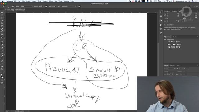Switch to the Navigator tab
The height and width of the screenshot is (112, 199).
[x=174, y=11]
